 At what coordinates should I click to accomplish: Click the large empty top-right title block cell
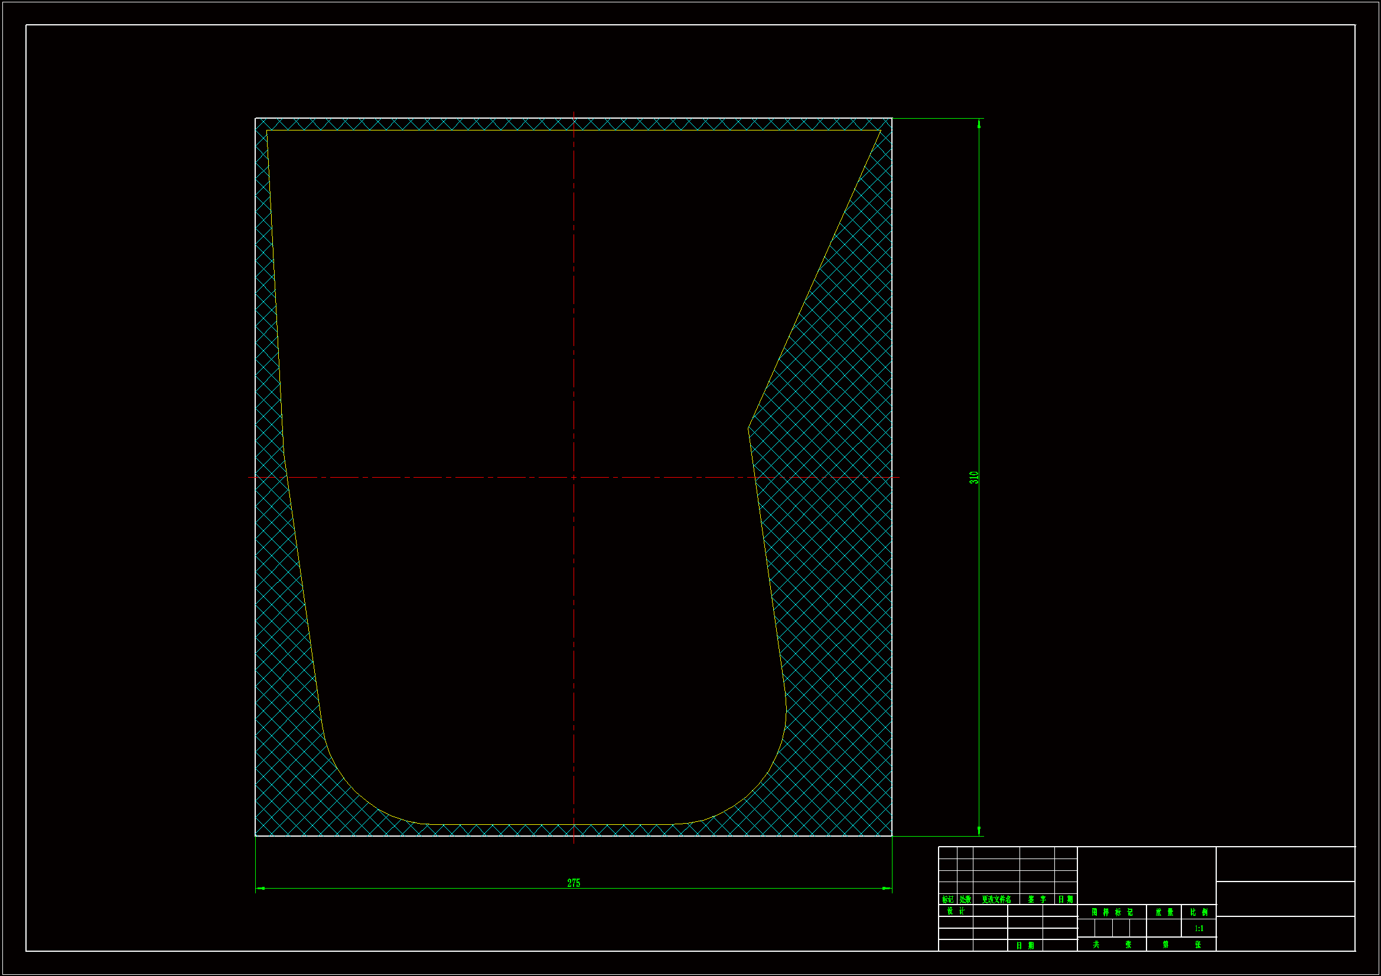tap(1285, 864)
